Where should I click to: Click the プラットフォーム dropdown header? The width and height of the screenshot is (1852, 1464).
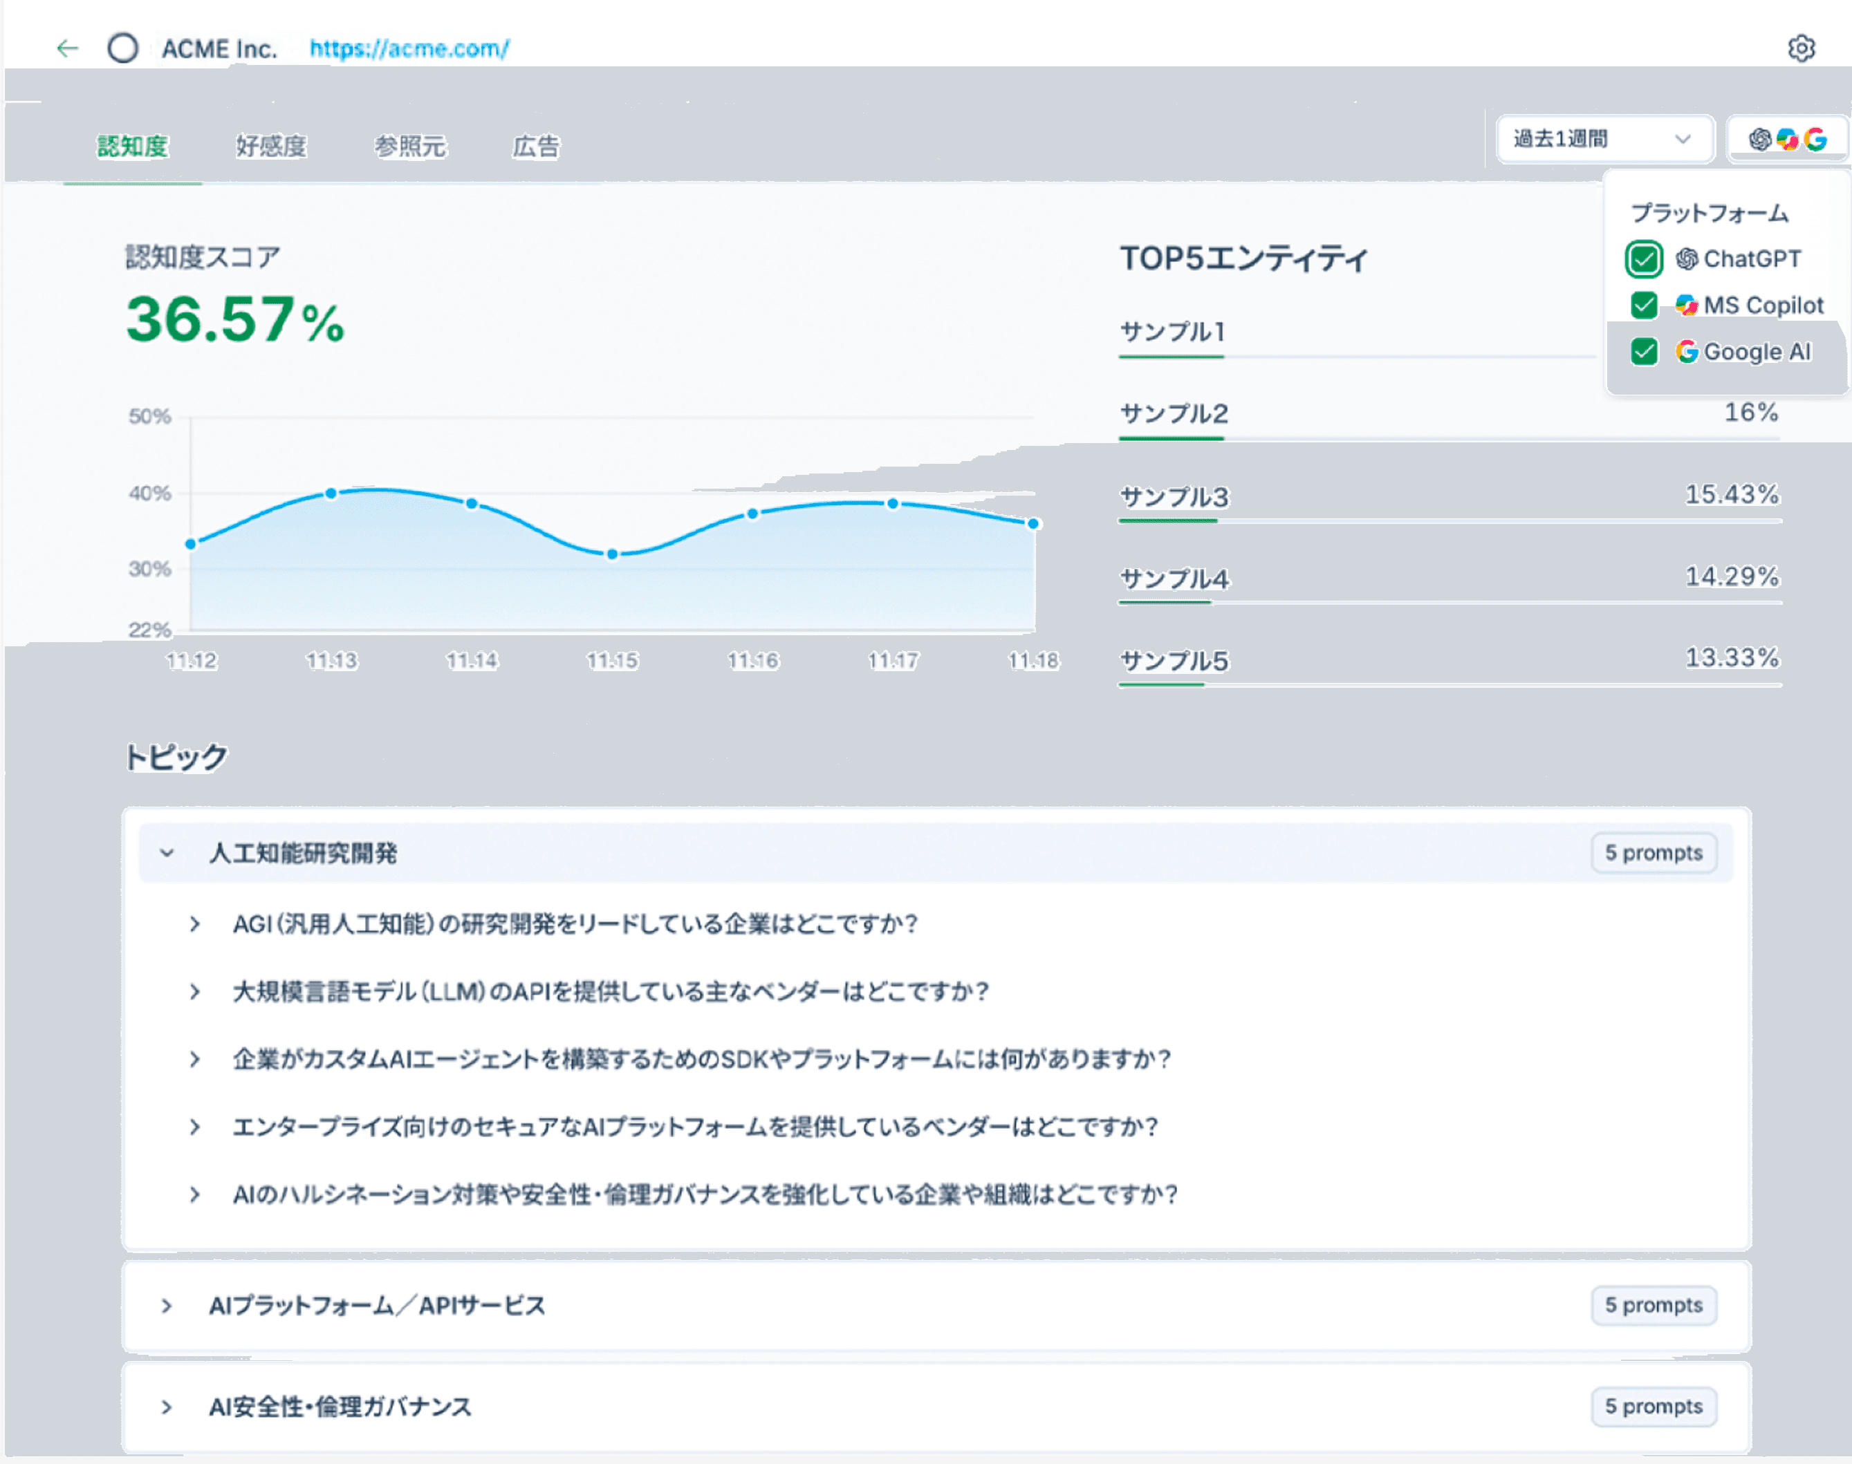point(1710,213)
